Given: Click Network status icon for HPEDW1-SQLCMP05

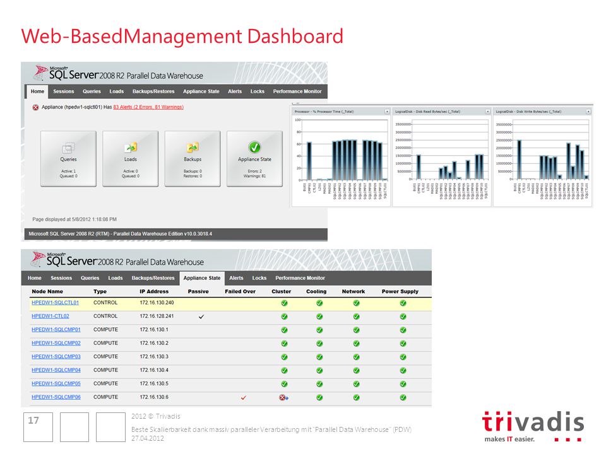Looking at the screenshot, I should click(x=356, y=384).
